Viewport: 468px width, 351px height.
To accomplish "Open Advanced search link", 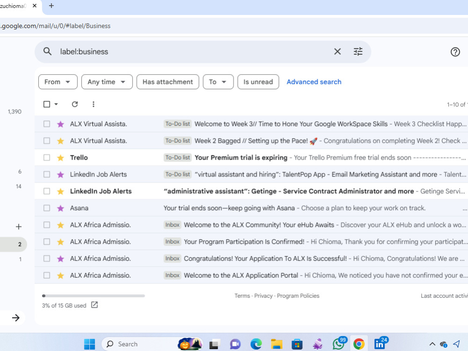I will 314,82.
